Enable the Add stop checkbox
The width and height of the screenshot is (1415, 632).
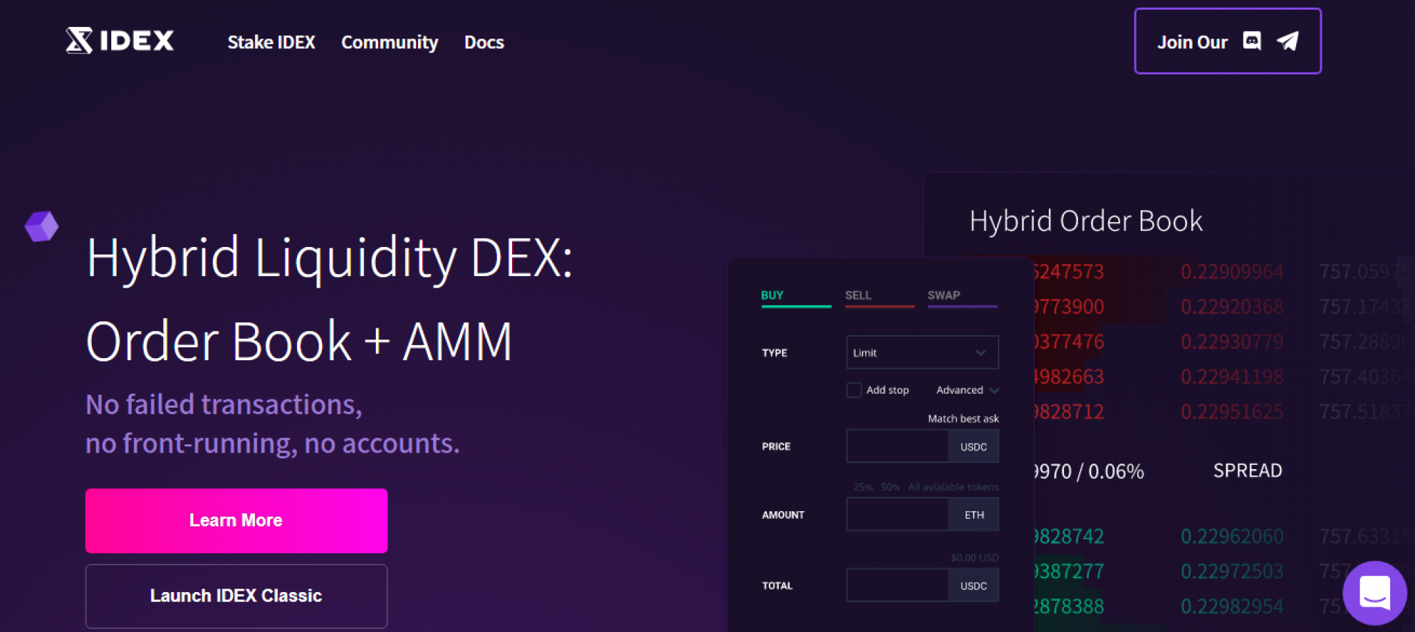(854, 391)
